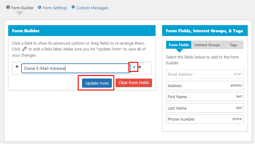Add the Phone Number field to the form
This screenshot has height=144, width=255.
coord(205,119)
